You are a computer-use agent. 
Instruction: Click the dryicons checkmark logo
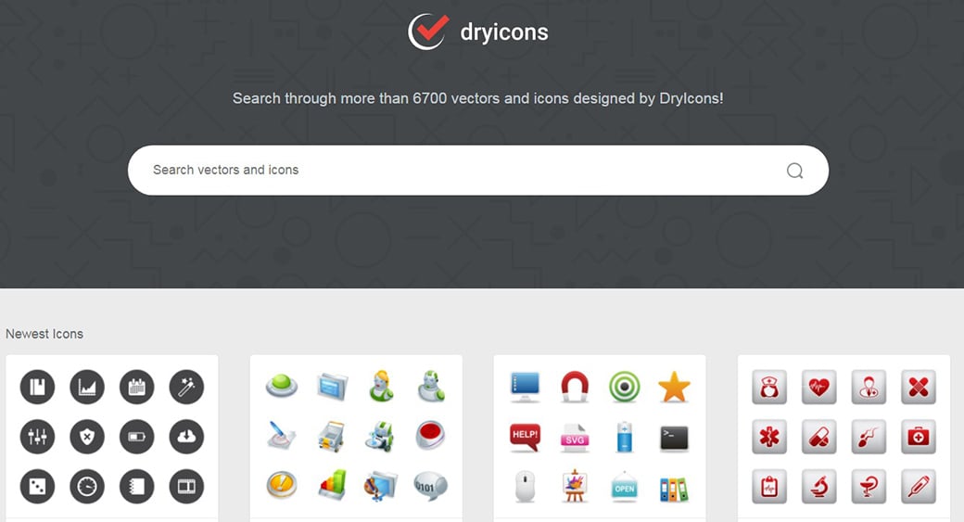click(428, 32)
